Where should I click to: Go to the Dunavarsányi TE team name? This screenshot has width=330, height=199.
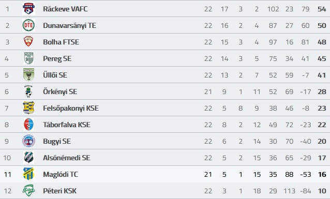tap(69, 25)
